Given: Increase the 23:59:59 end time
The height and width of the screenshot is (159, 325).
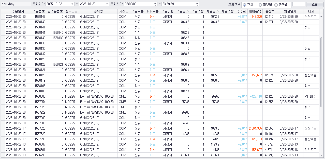Looking at the screenshot, I should pyautogui.click(x=197, y=3).
